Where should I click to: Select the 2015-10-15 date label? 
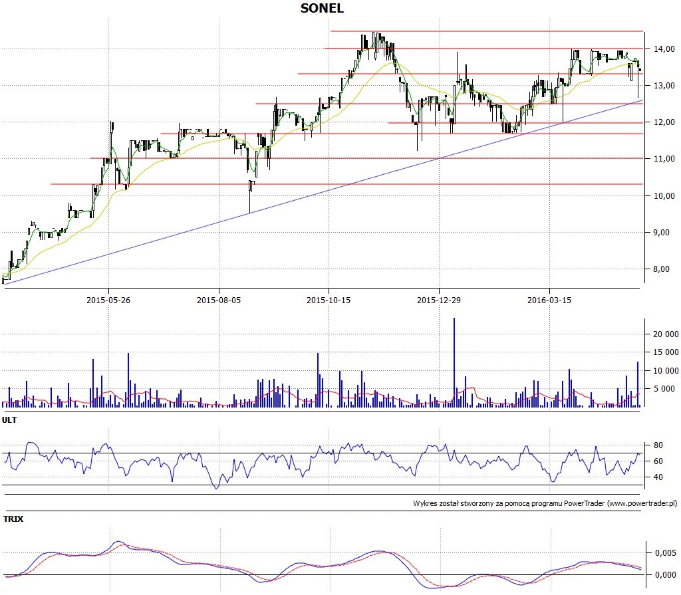[x=329, y=300]
